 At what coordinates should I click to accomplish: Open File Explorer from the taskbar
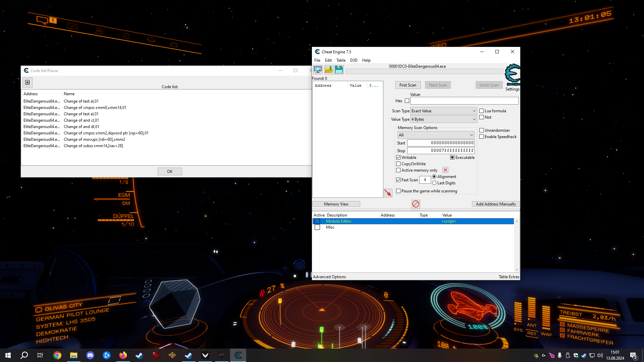[74, 355]
